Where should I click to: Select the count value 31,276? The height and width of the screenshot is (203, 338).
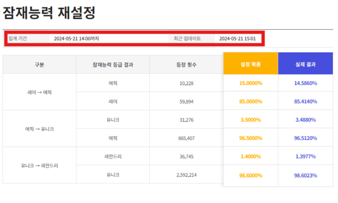(186, 120)
